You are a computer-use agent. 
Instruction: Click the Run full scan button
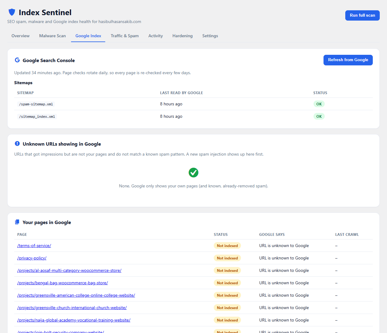click(363, 15)
